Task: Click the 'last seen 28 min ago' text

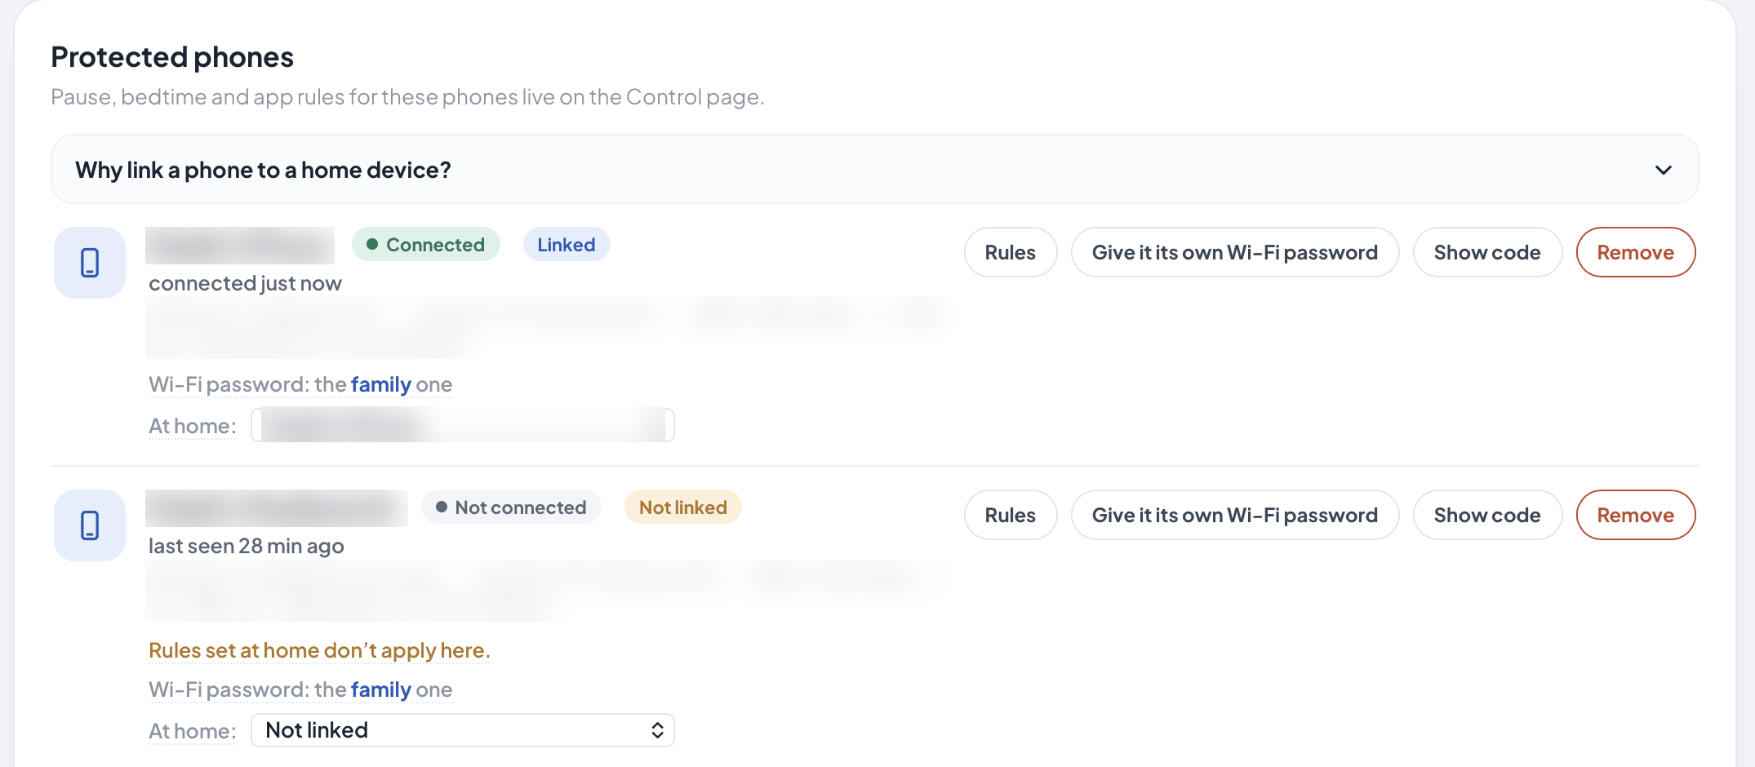Action: [x=246, y=546]
